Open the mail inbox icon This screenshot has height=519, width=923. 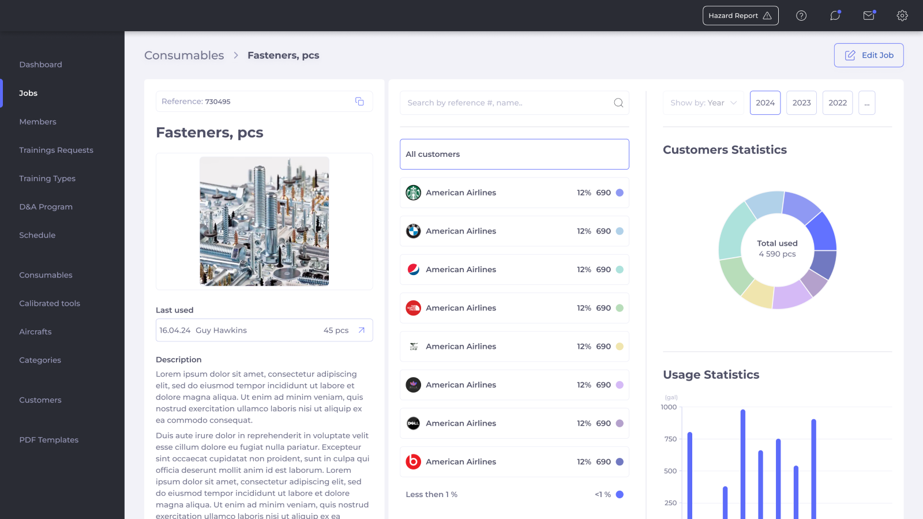pos(869,16)
